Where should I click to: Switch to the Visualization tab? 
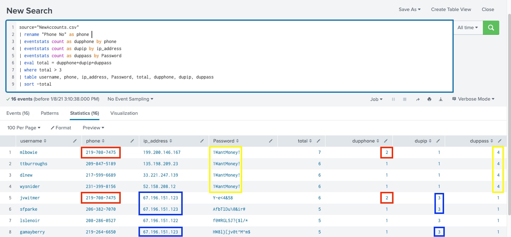[124, 113]
